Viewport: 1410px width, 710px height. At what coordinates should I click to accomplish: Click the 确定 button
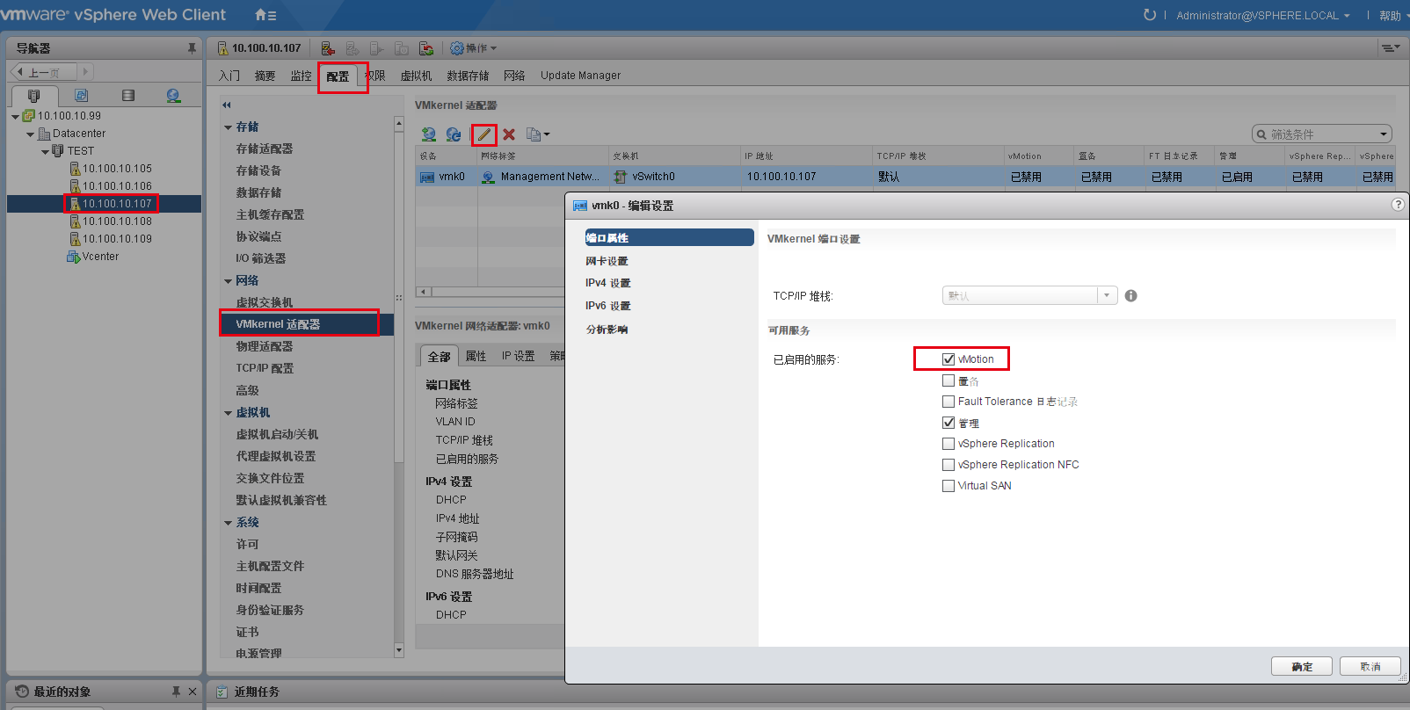click(x=1302, y=667)
